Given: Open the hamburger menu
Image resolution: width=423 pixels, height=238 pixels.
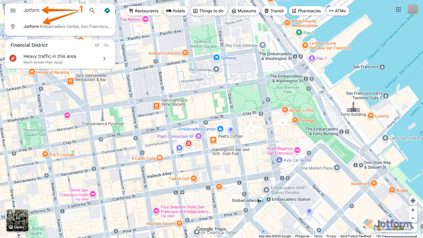Looking at the screenshot, I should 13,10.
